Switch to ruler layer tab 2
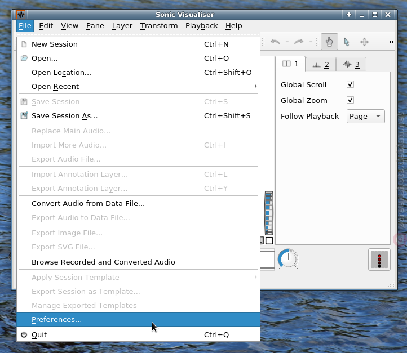This screenshot has width=407, height=353. (321, 65)
